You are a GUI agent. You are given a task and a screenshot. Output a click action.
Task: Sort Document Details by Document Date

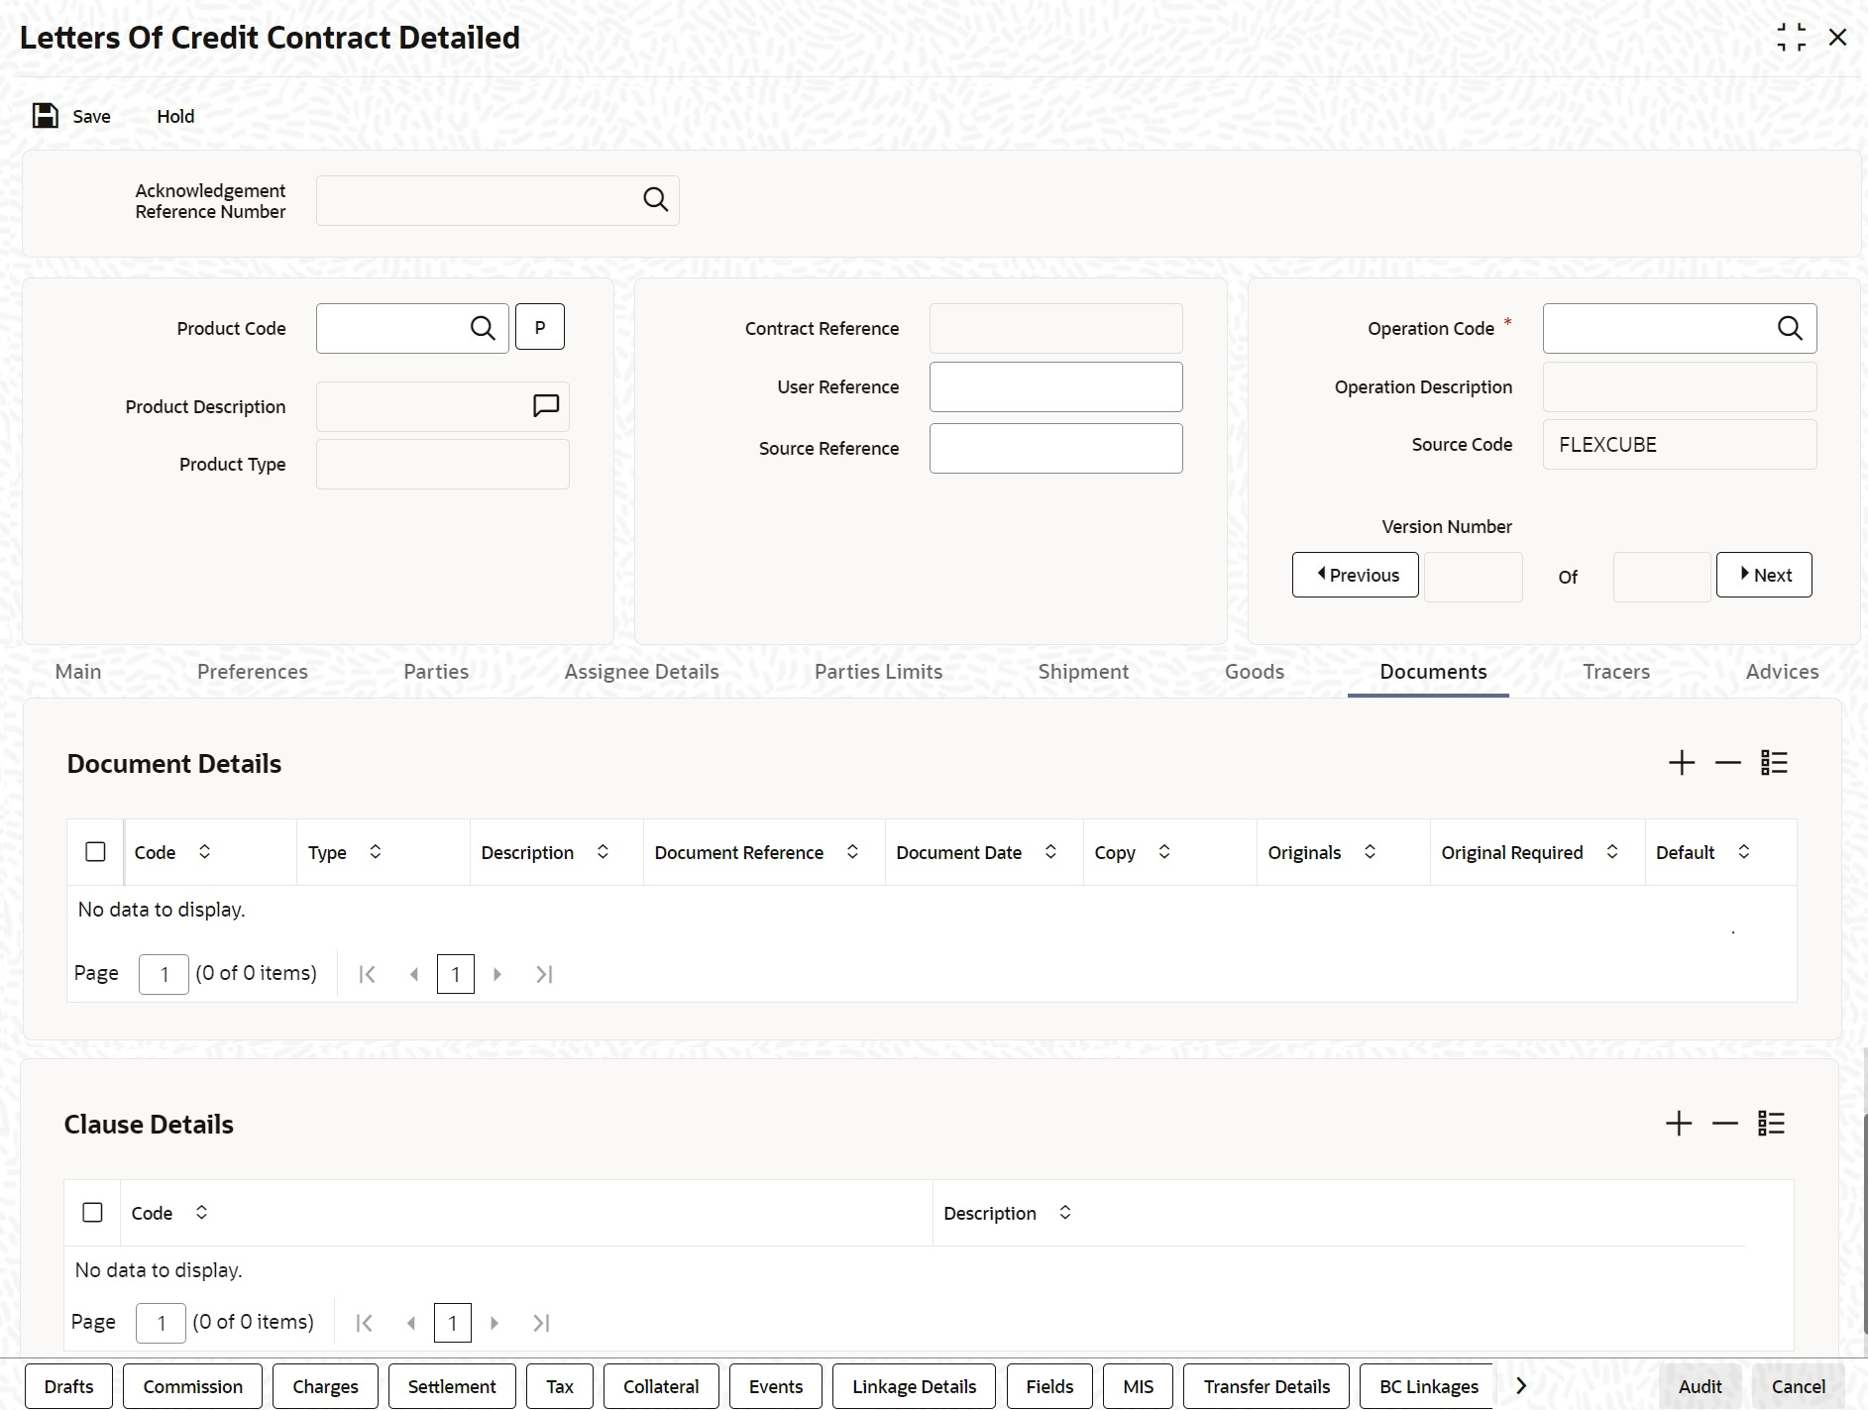[1050, 852]
